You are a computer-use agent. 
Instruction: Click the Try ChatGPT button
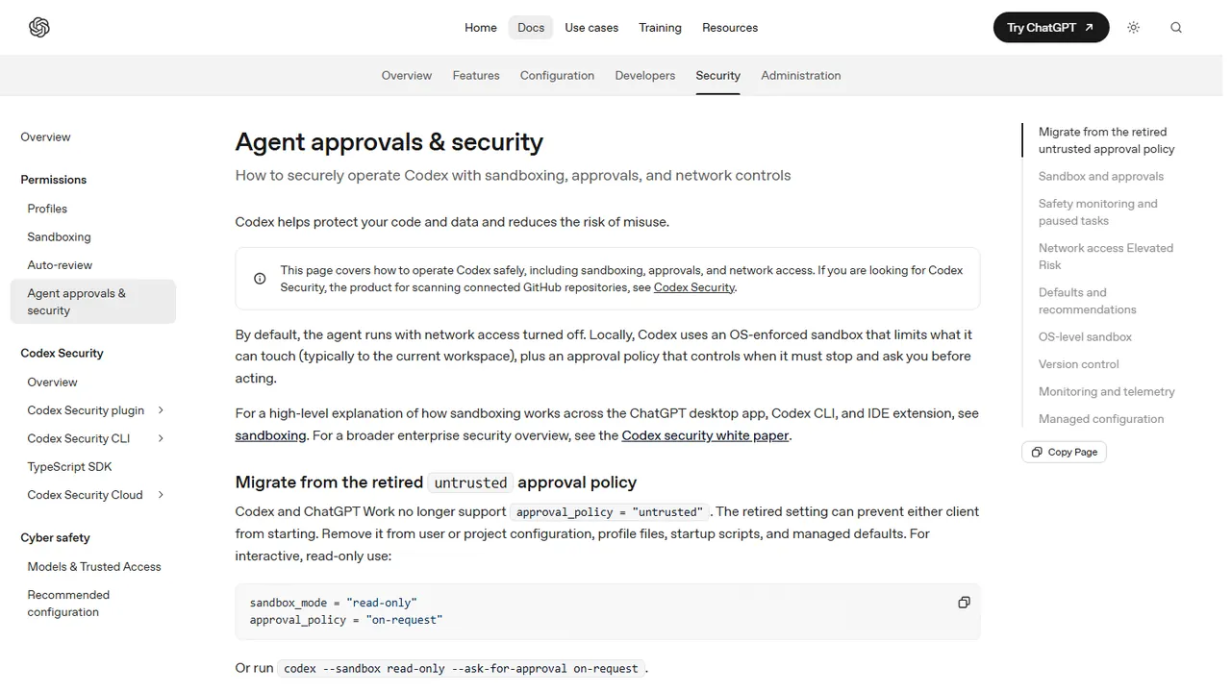[x=1051, y=28]
